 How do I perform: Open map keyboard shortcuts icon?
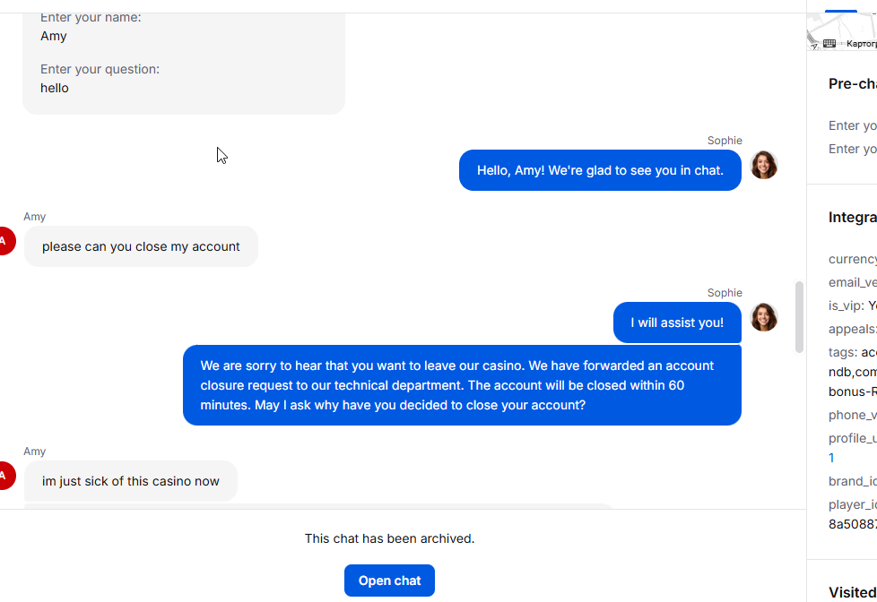point(829,44)
